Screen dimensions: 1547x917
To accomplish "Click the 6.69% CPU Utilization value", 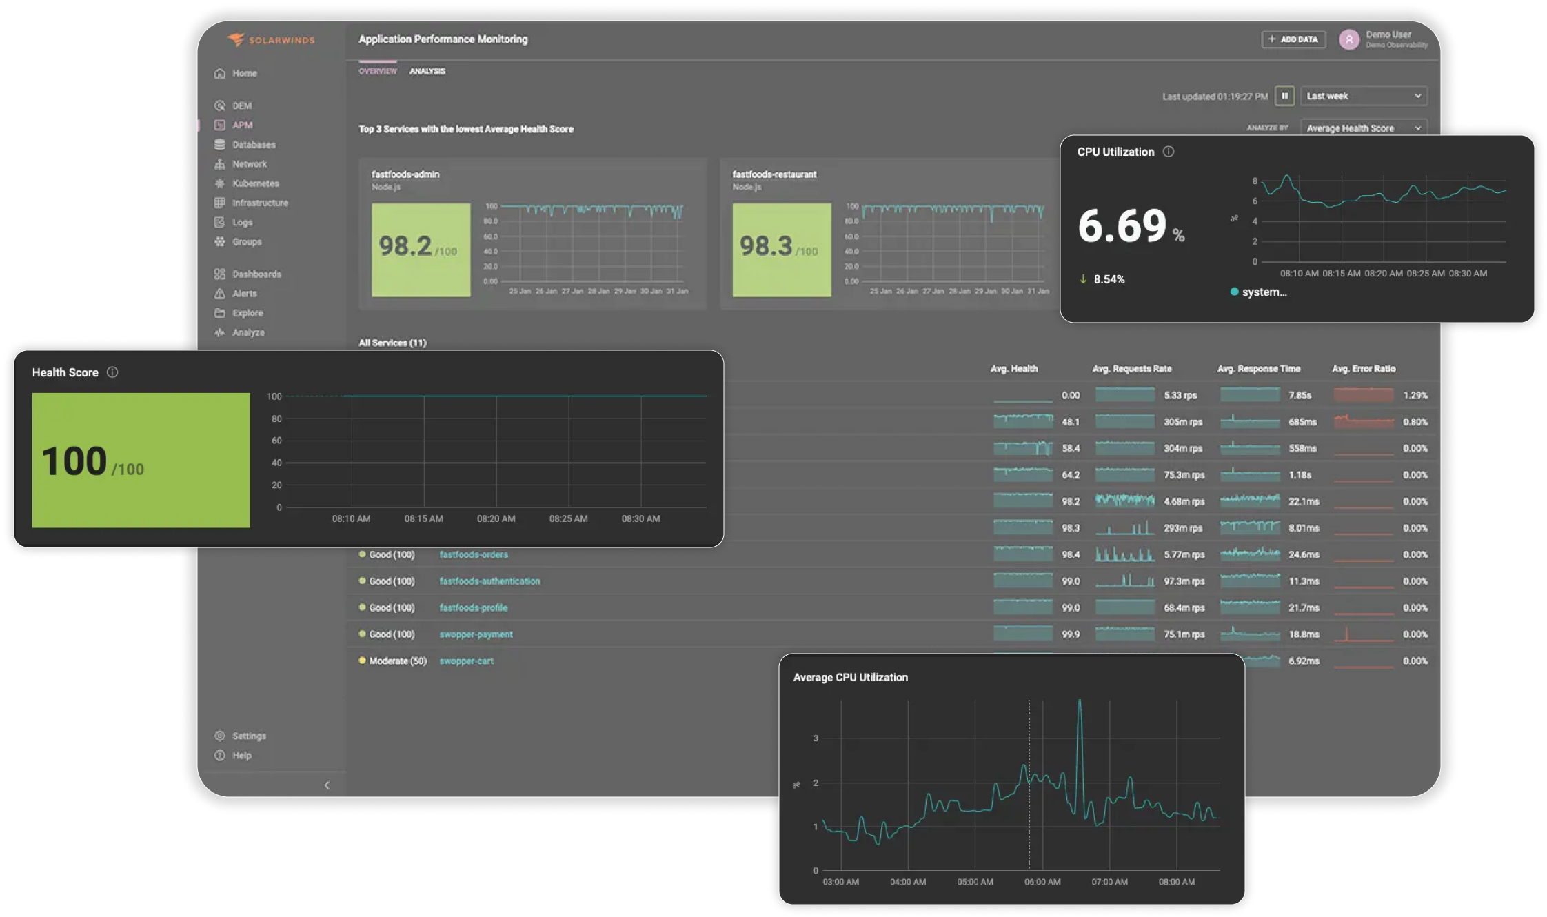I will point(1131,226).
